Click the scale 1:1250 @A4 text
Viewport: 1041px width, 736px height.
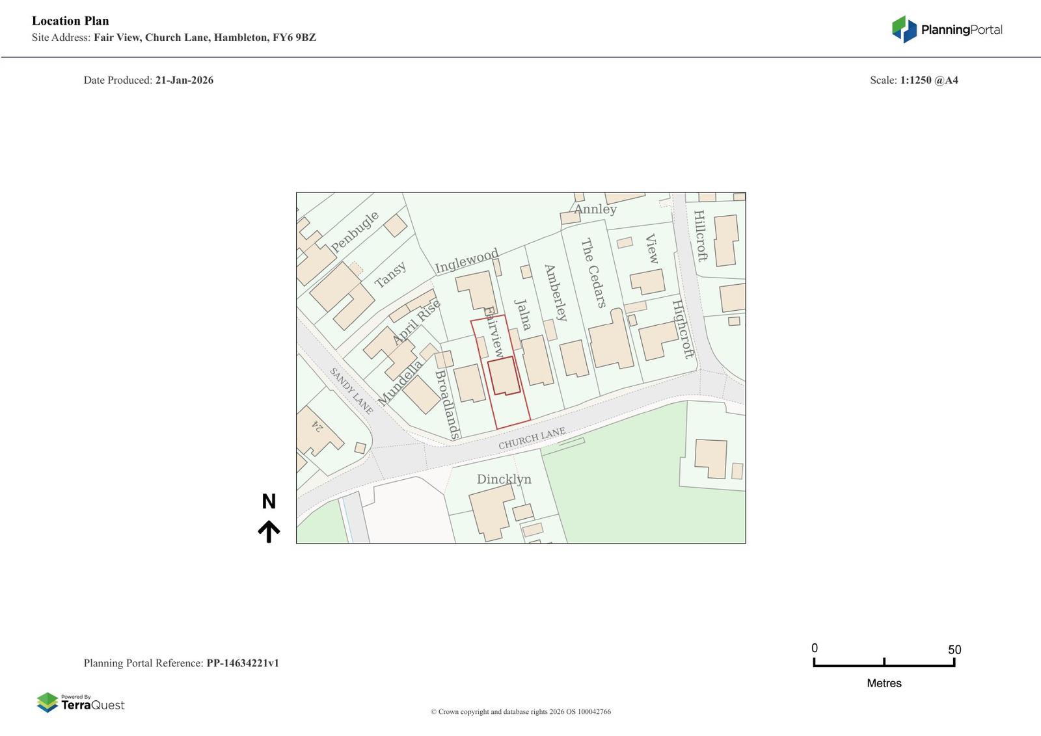pos(928,81)
